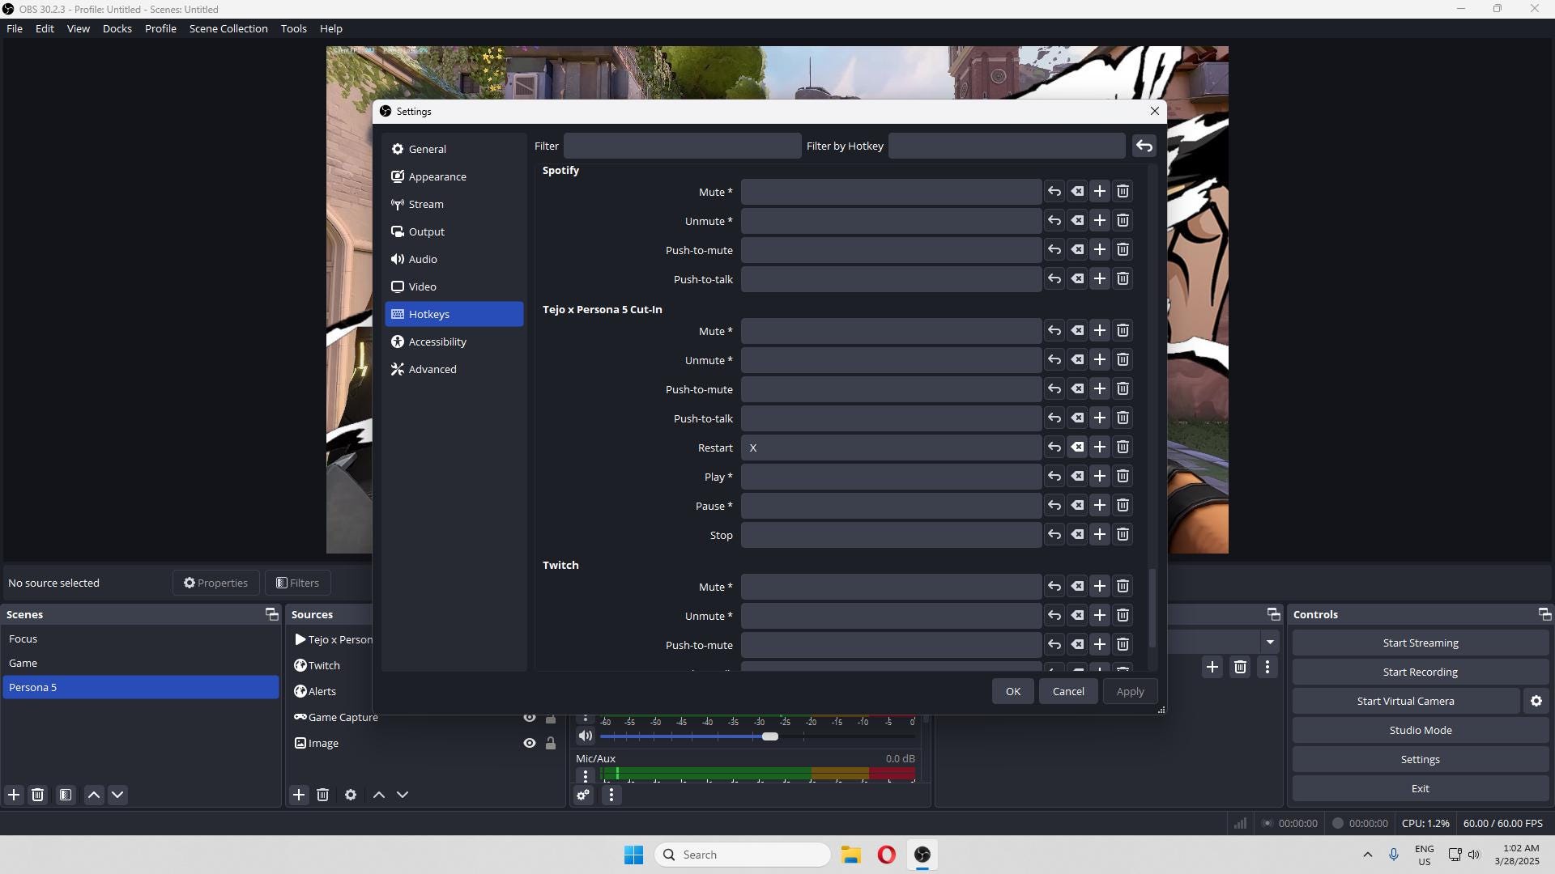The image size is (1555, 874).
Task: Open the scene transition dropdown
Action: tap(1268, 642)
